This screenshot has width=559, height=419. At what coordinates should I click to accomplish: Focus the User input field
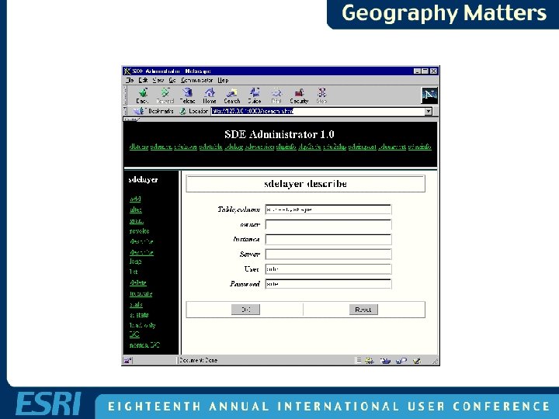(x=328, y=269)
